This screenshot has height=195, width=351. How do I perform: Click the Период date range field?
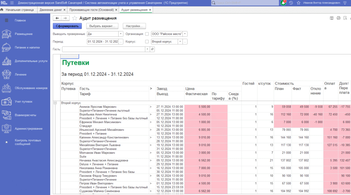pyautogui.click(x=103, y=42)
